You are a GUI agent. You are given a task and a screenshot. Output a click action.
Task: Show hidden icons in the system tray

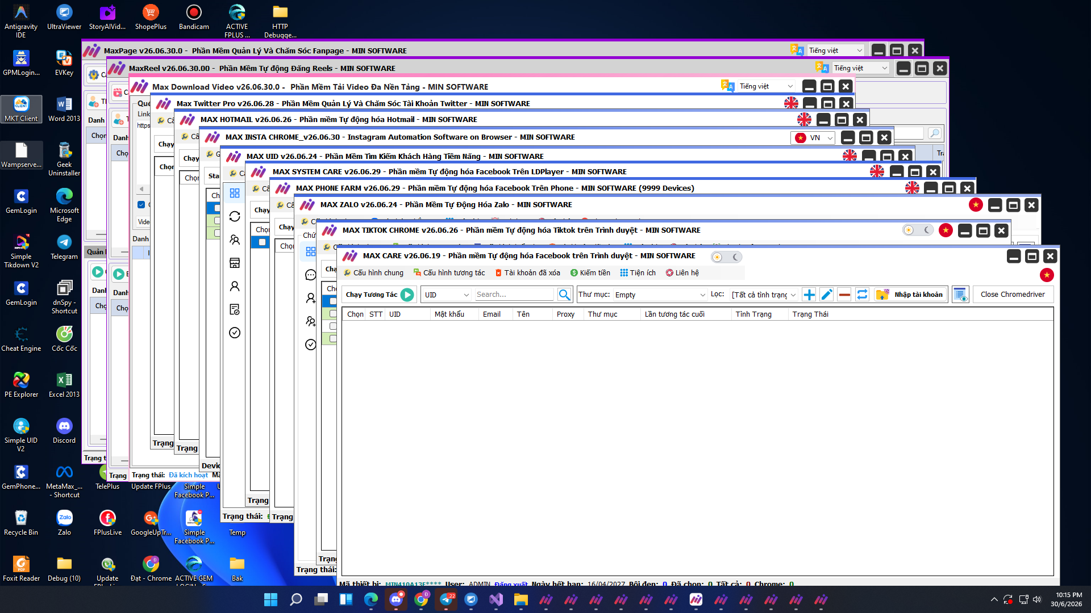coord(994,599)
